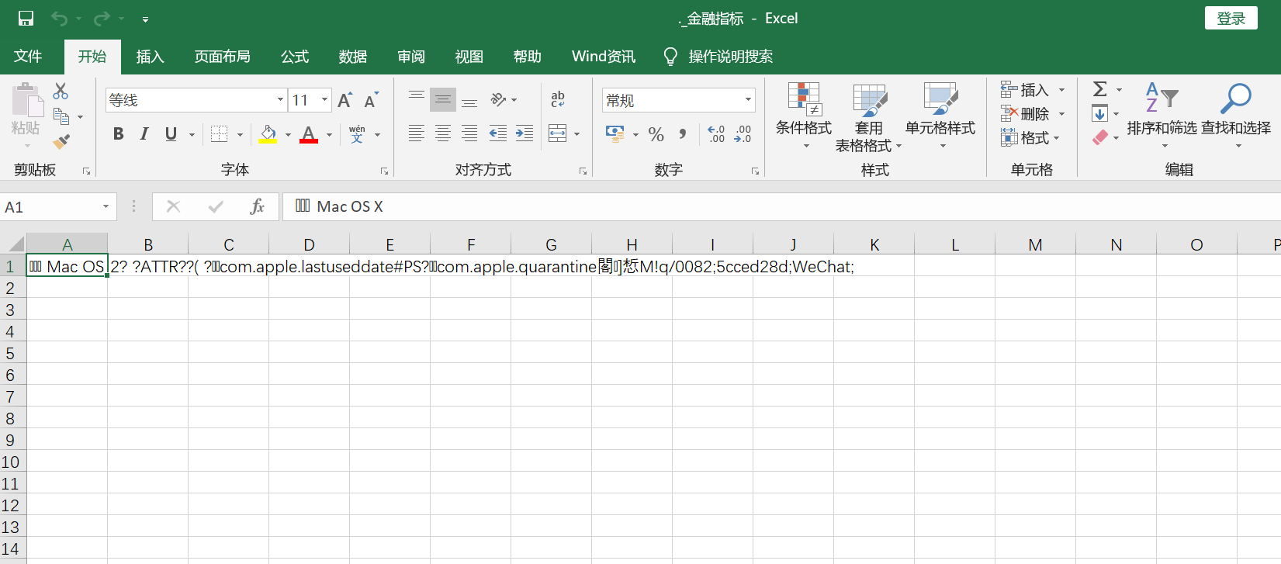Apply borders to the cell
This screenshot has height=564, width=1281.
(x=220, y=134)
